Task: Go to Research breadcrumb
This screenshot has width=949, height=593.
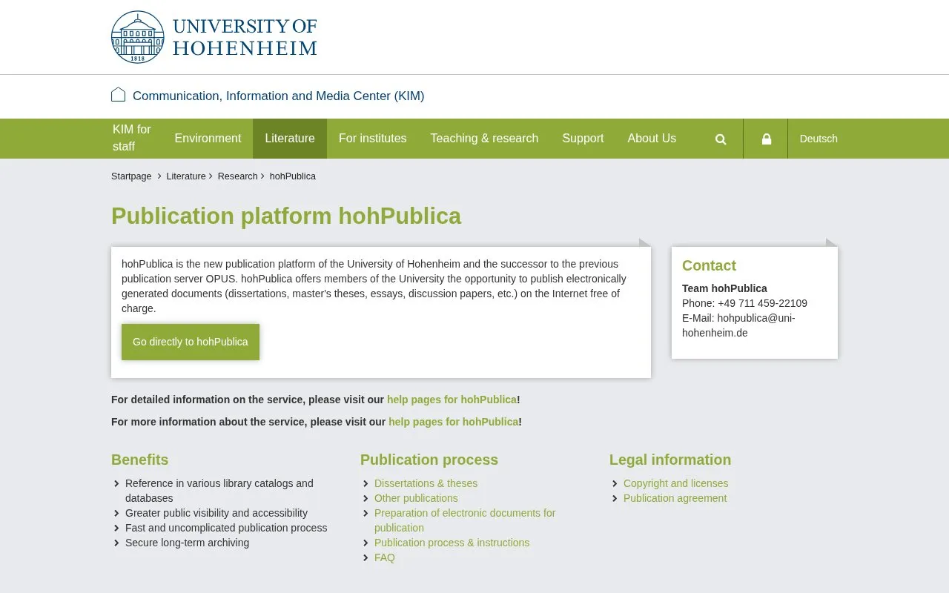Action: 238,176
